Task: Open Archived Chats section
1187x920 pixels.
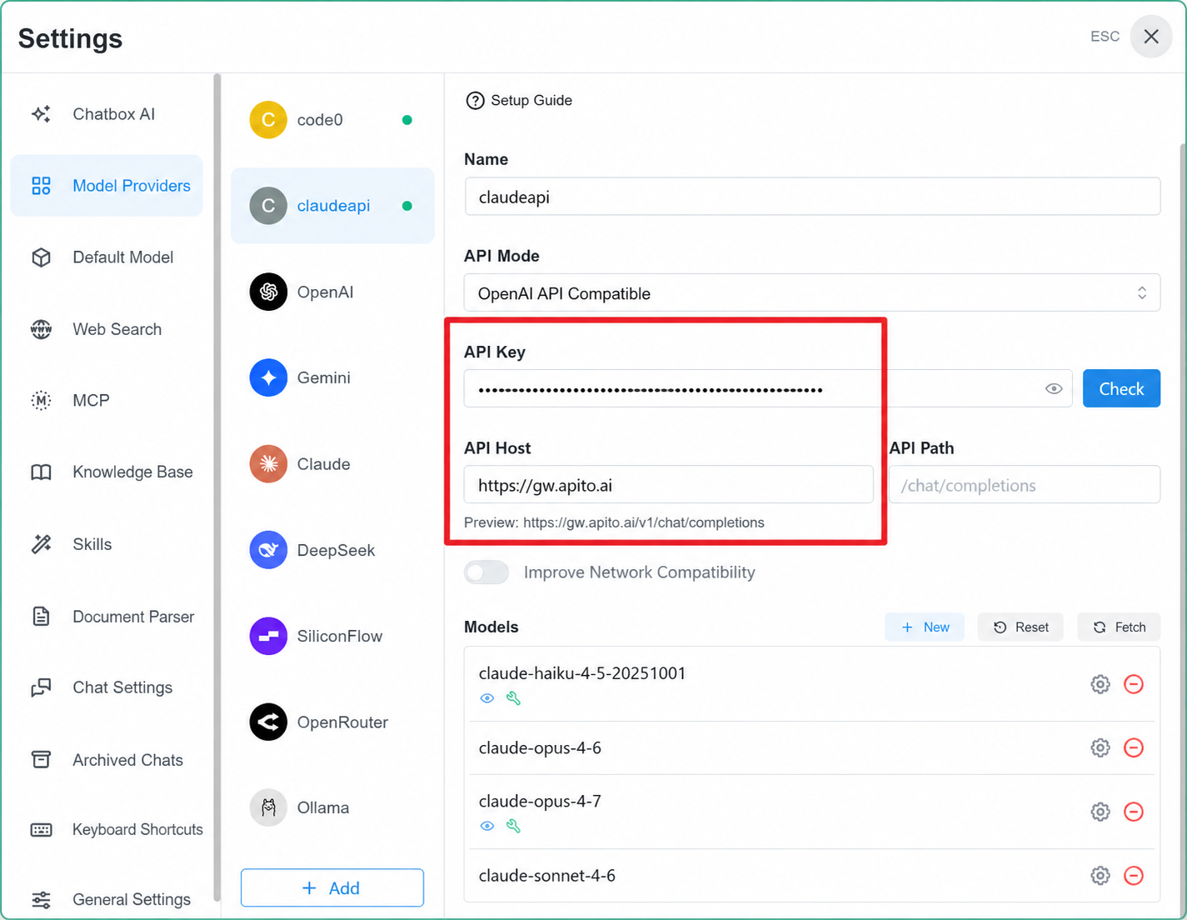Action: 107,760
